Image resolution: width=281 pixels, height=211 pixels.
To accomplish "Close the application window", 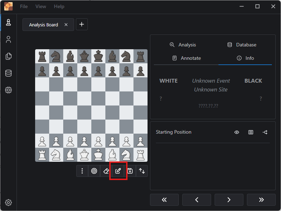I will (273, 6).
